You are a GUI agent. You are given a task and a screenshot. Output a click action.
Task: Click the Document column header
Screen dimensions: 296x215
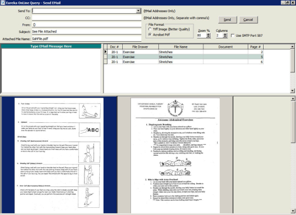click(226, 47)
